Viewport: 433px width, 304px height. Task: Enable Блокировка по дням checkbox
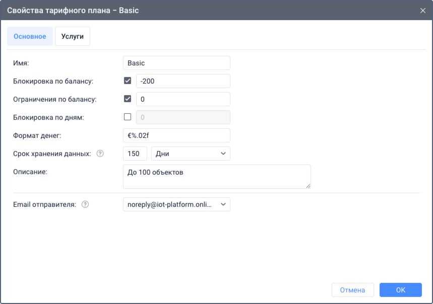tap(128, 117)
